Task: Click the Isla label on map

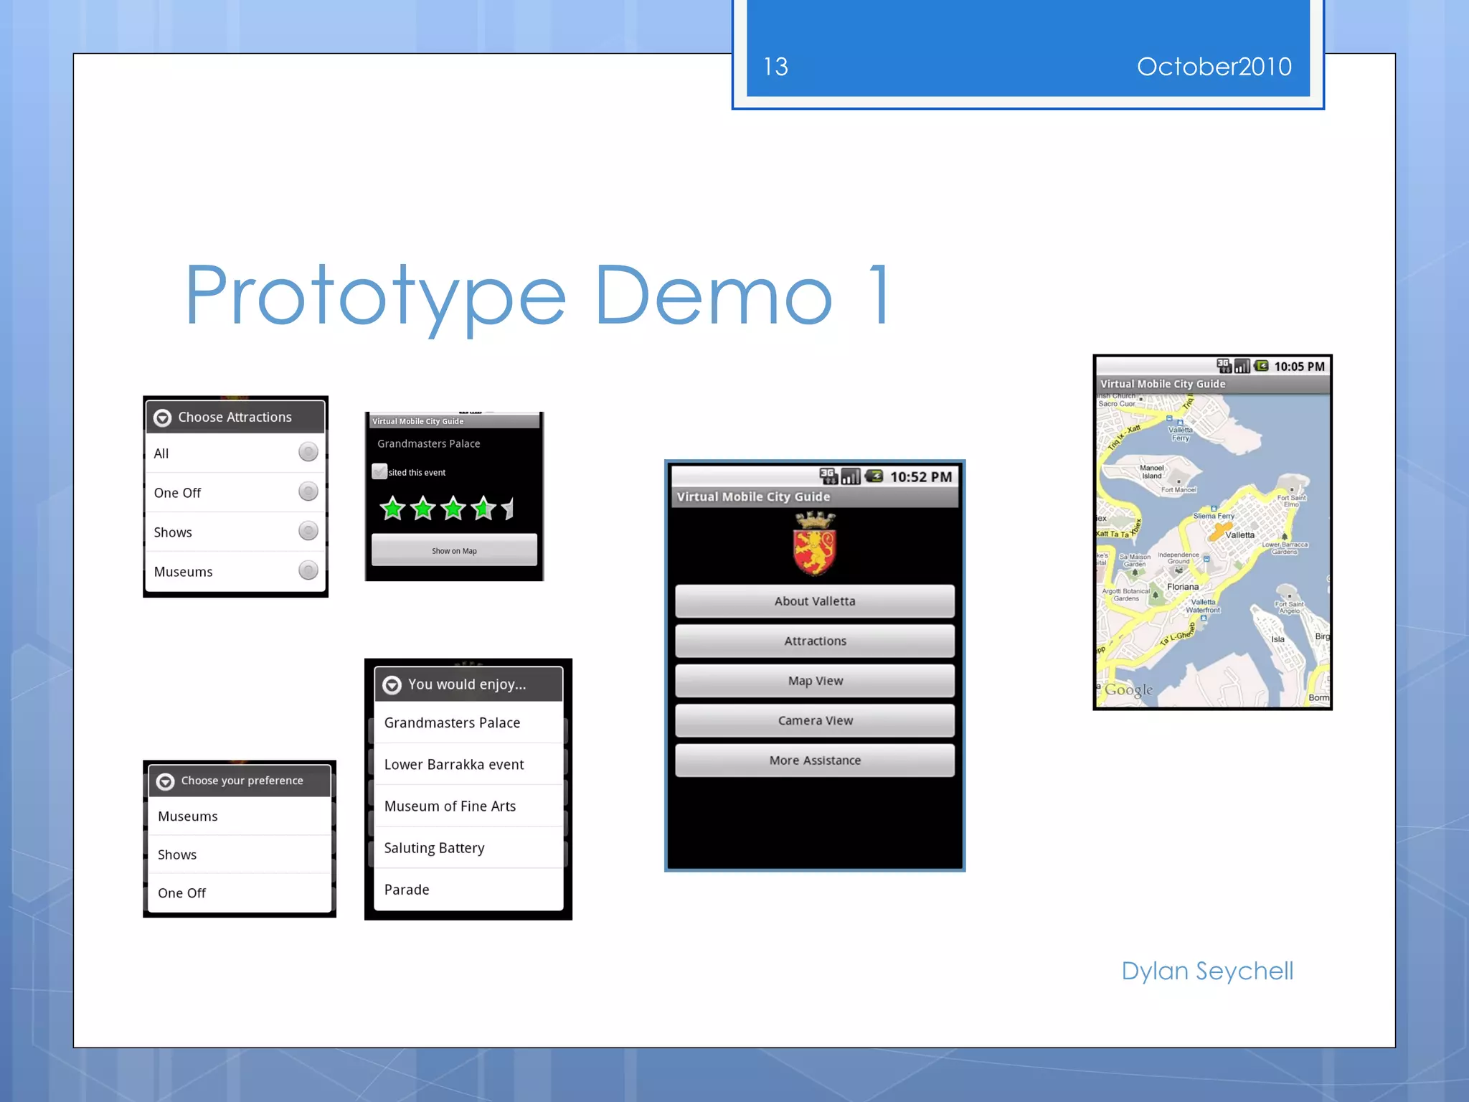Action: (x=1278, y=639)
